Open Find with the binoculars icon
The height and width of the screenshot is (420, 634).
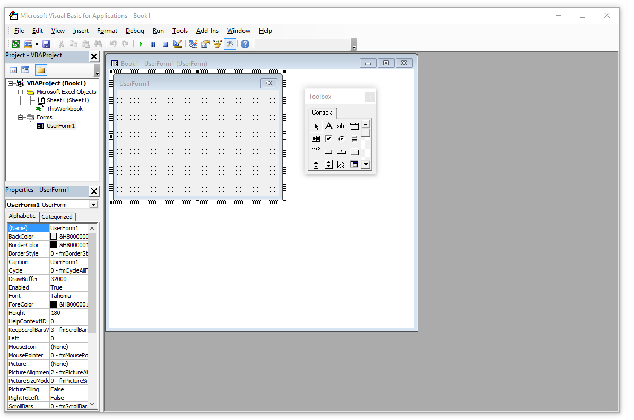[x=98, y=44]
